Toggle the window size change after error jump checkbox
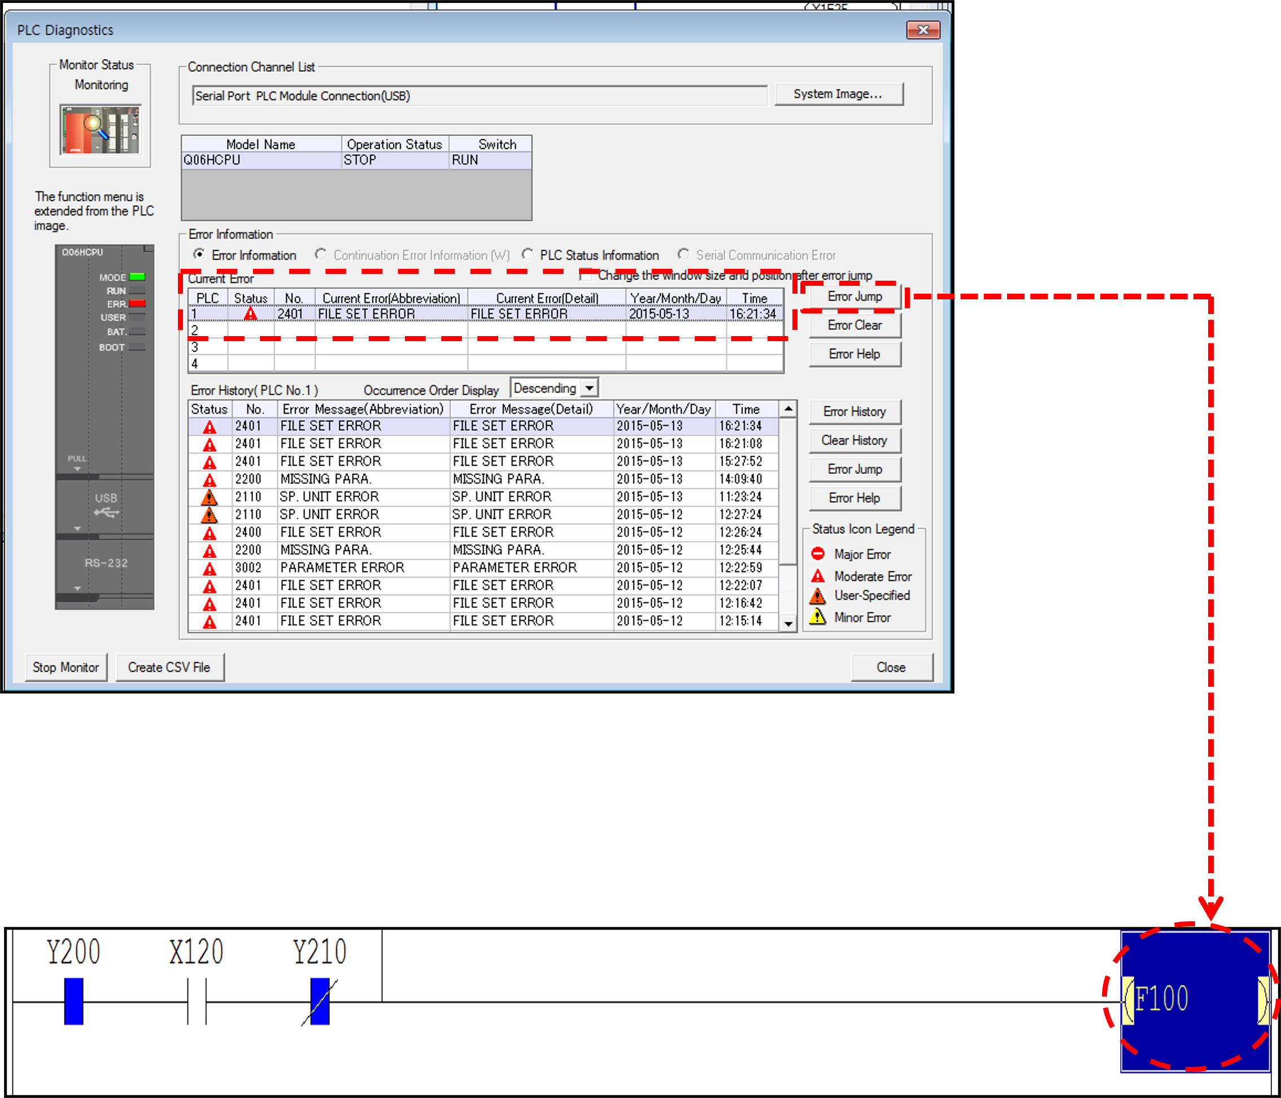The height and width of the screenshot is (1098, 1281). (586, 275)
